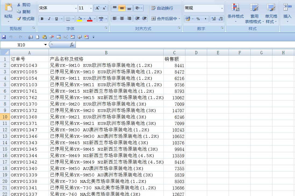Viewport: 295px width, 196px height.
Task: Click into the formula bar
Action: pyautogui.click(x=185, y=45)
